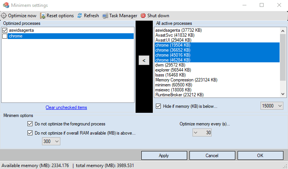Click the Available memory status text
The width and height of the screenshot is (288, 169).
click(x=35, y=166)
